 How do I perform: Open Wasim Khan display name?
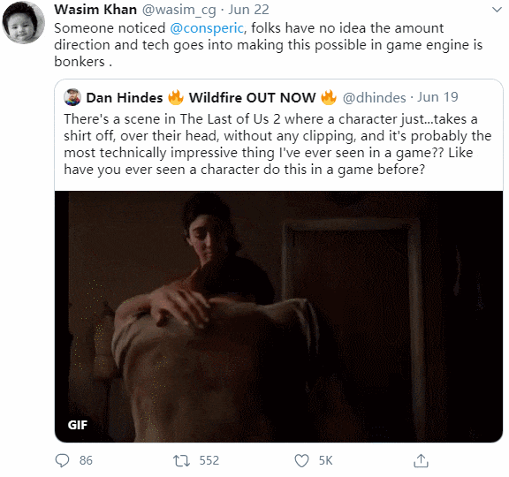click(x=95, y=10)
